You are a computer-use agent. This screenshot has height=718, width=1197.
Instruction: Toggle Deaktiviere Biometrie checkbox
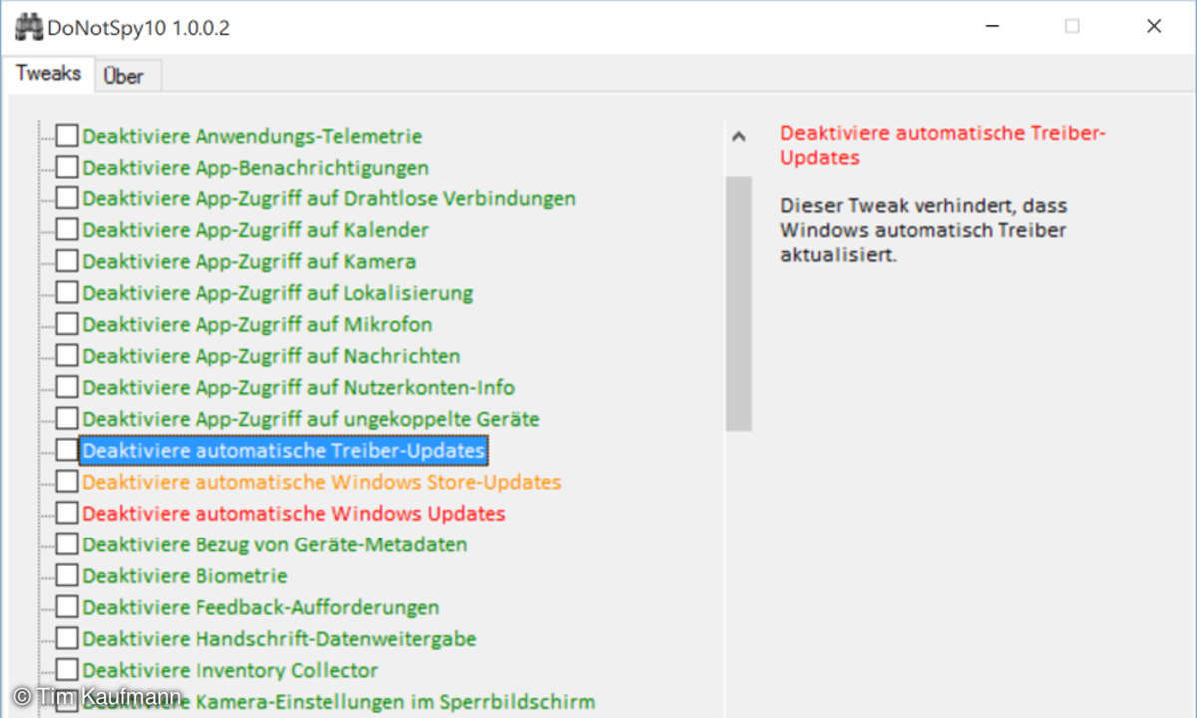66,575
